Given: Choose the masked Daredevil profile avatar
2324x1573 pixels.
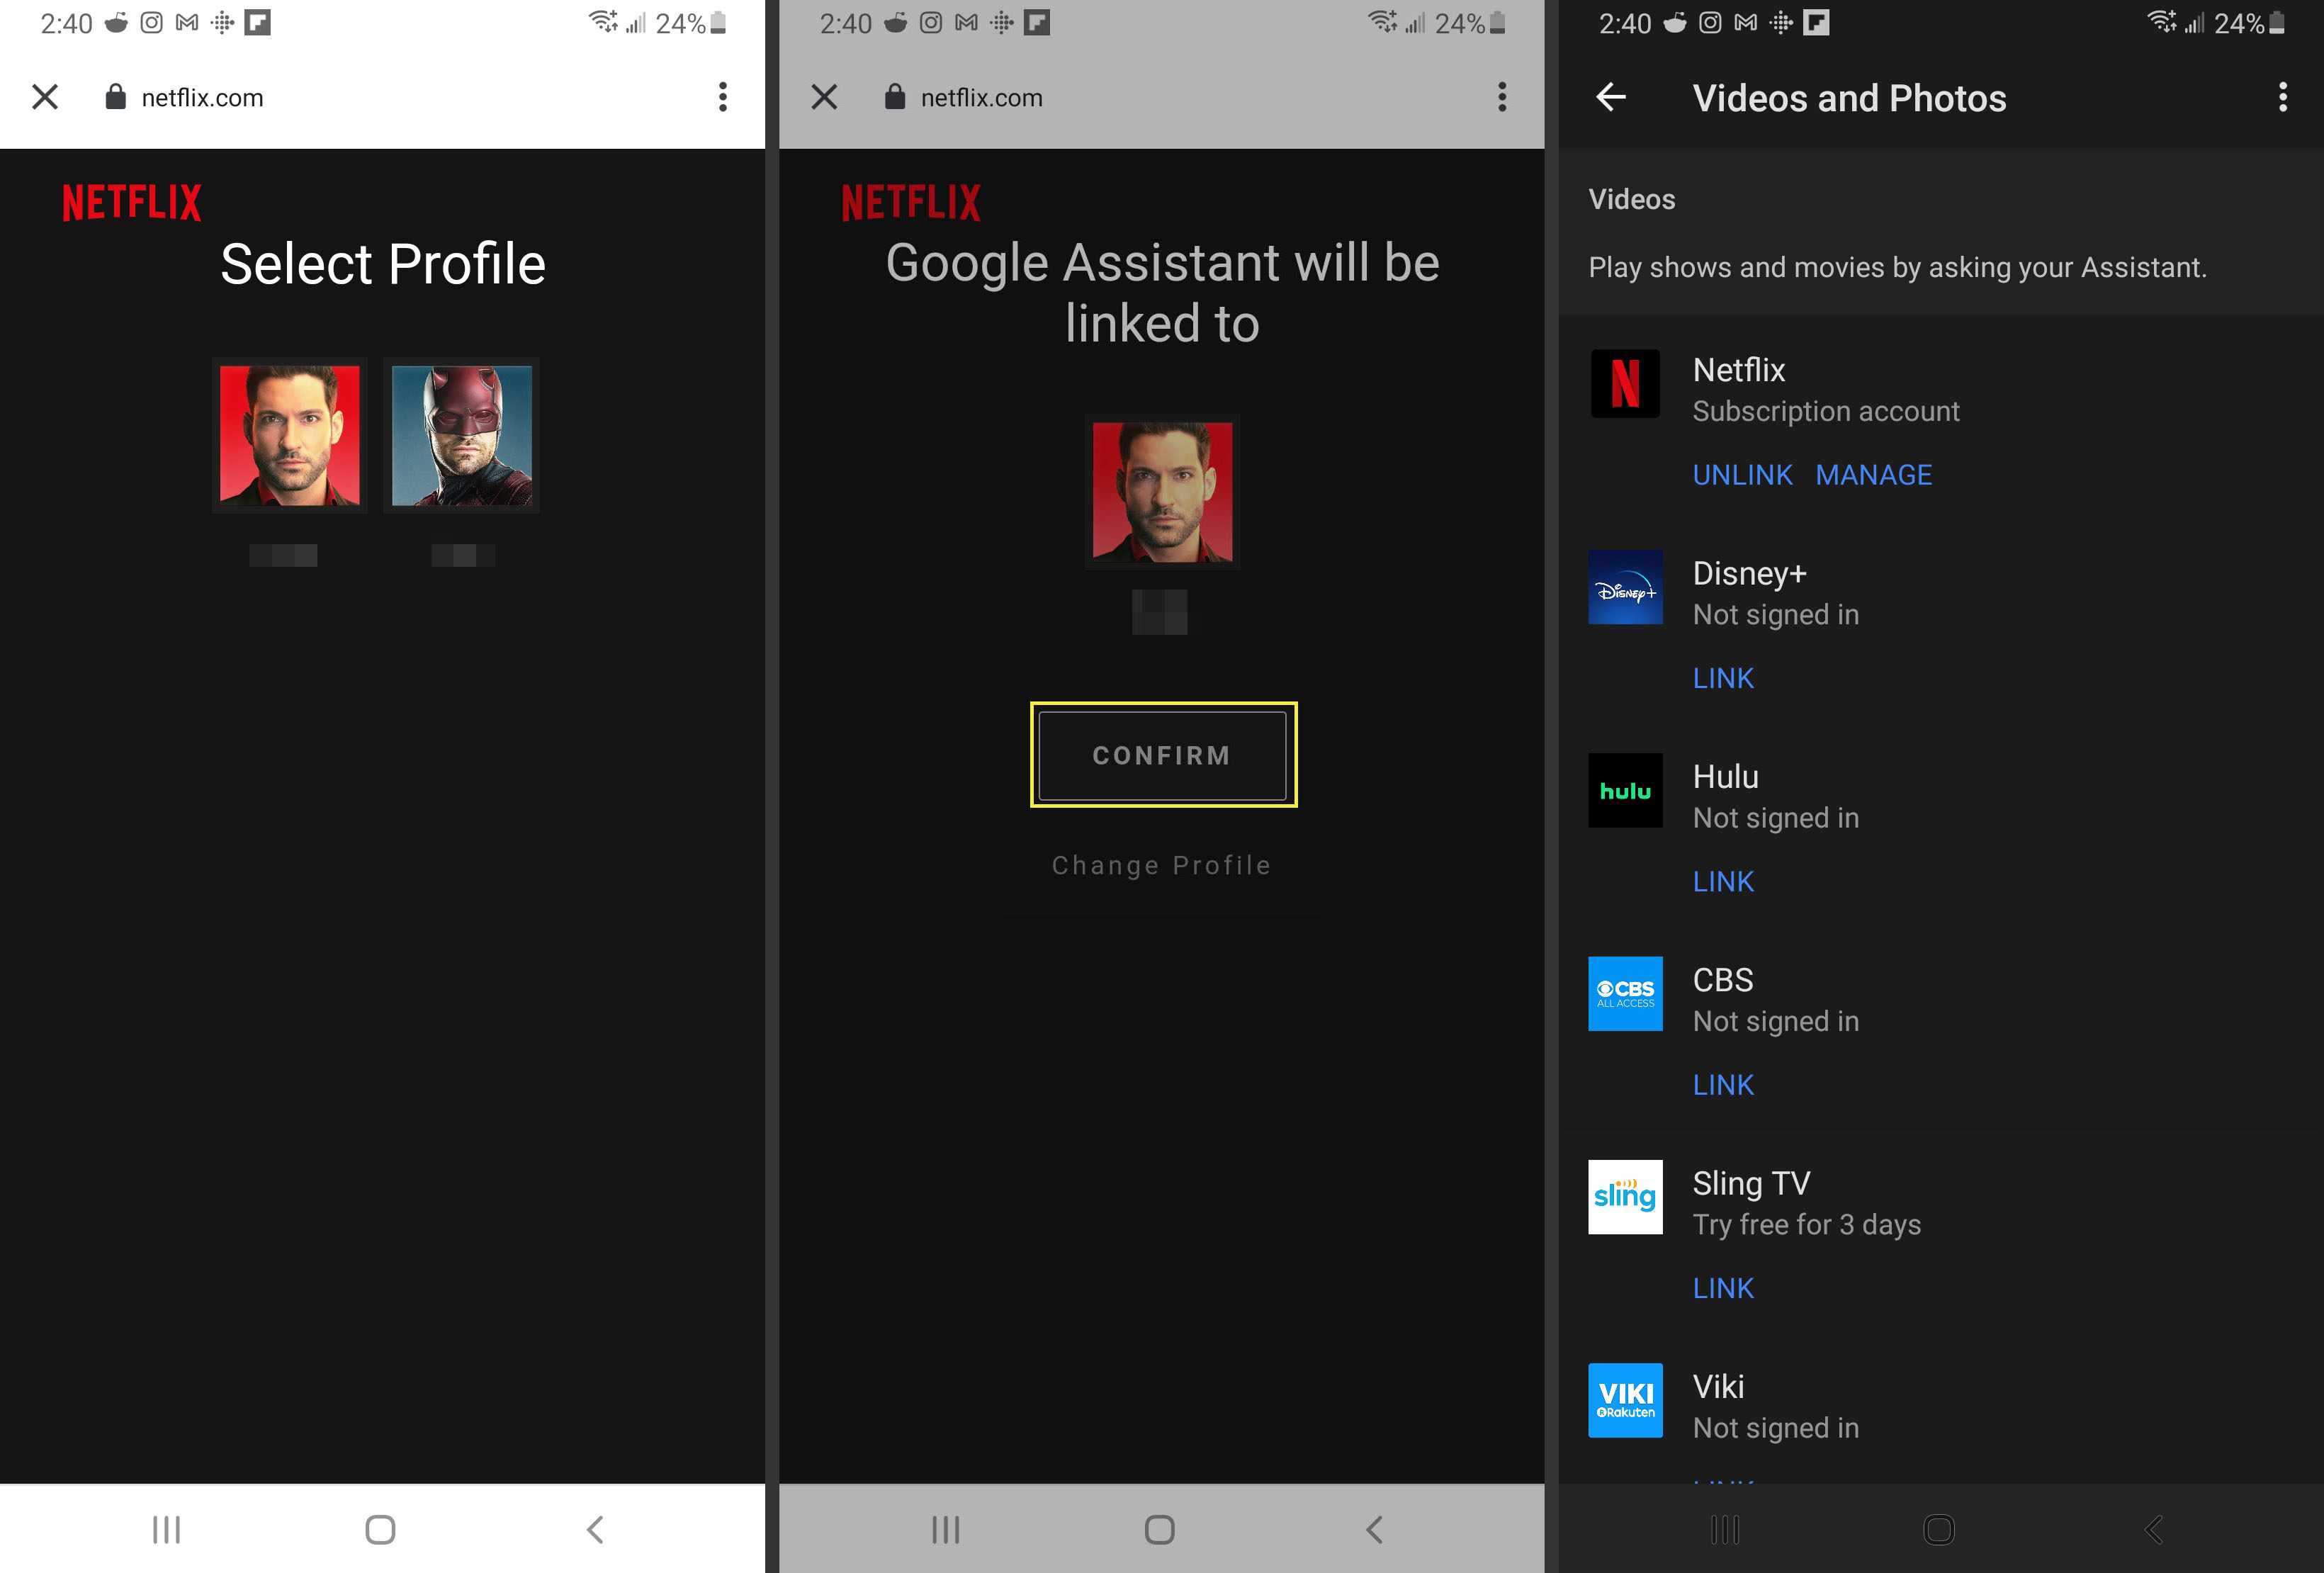Looking at the screenshot, I should pos(461,435).
